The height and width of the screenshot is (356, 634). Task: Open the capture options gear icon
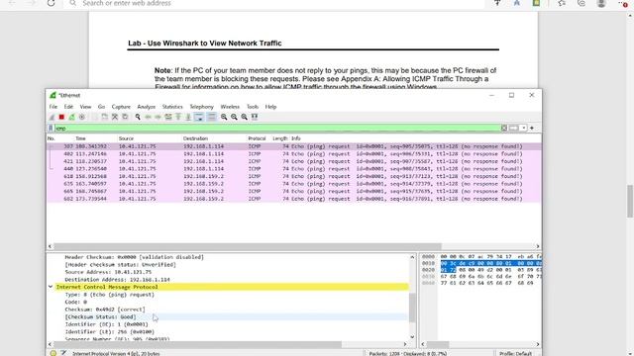point(81,117)
